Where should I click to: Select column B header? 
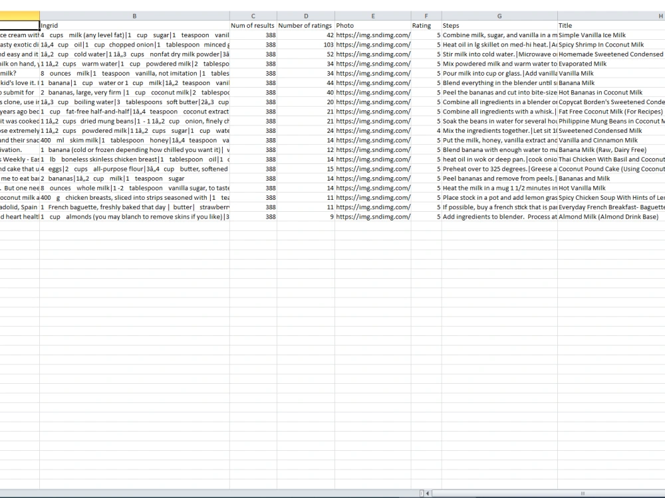click(x=134, y=16)
